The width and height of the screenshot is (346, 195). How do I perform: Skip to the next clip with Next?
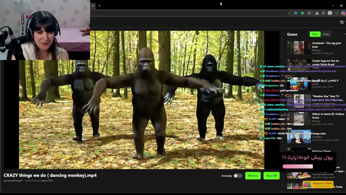pyautogui.click(x=271, y=176)
